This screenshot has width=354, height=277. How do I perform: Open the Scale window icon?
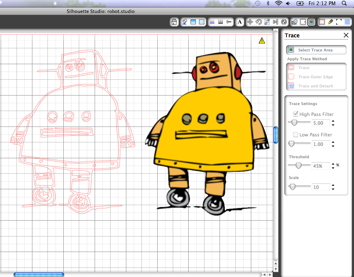coord(267,22)
